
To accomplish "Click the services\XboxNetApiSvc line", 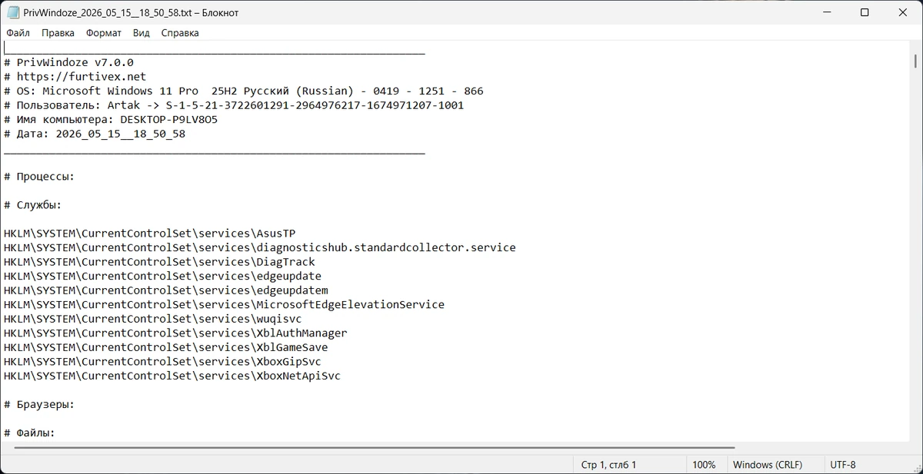I will (172, 376).
